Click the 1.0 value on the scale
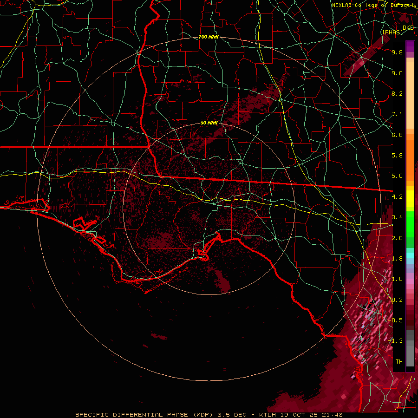 [x=397, y=279]
